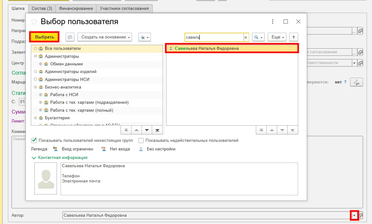
Task: Open the Состав (3) tab
Action: [x=42, y=8]
